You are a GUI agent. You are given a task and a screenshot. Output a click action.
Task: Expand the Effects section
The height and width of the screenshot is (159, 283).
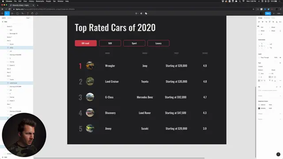click(260, 114)
